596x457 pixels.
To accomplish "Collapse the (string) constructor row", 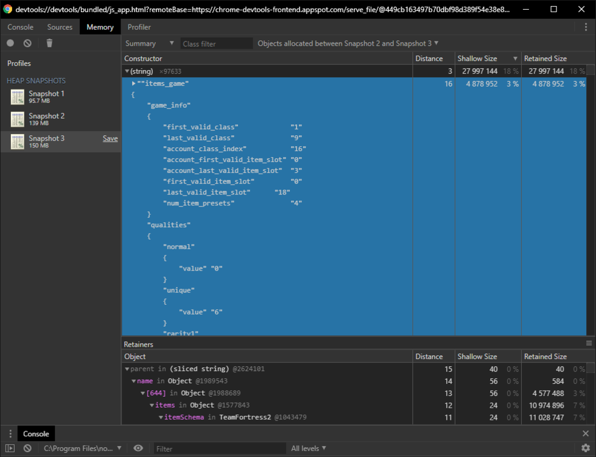I will pos(127,71).
